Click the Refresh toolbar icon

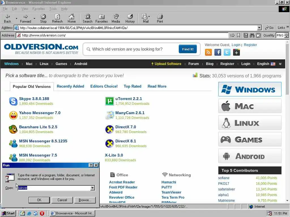click(x=57, y=18)
